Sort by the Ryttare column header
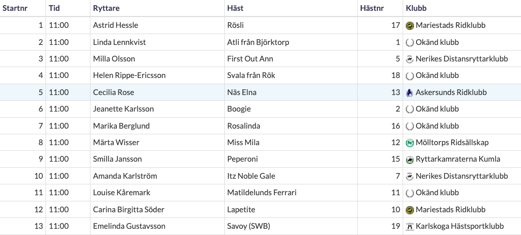 coord(106,8)
